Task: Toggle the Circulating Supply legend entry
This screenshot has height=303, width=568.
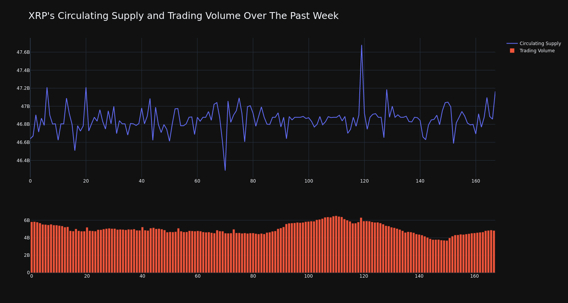Action: pos(534,44)
